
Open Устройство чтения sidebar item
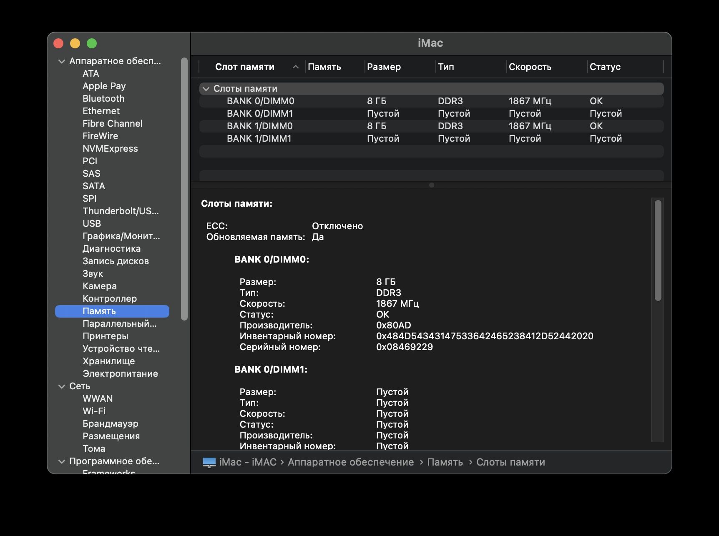point(121,349)
